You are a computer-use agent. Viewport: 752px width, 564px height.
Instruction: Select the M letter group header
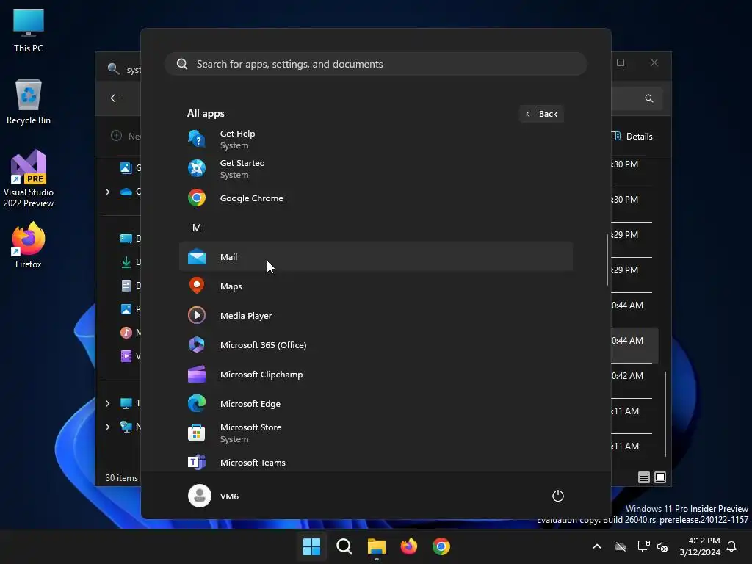(x=197, y=228)
